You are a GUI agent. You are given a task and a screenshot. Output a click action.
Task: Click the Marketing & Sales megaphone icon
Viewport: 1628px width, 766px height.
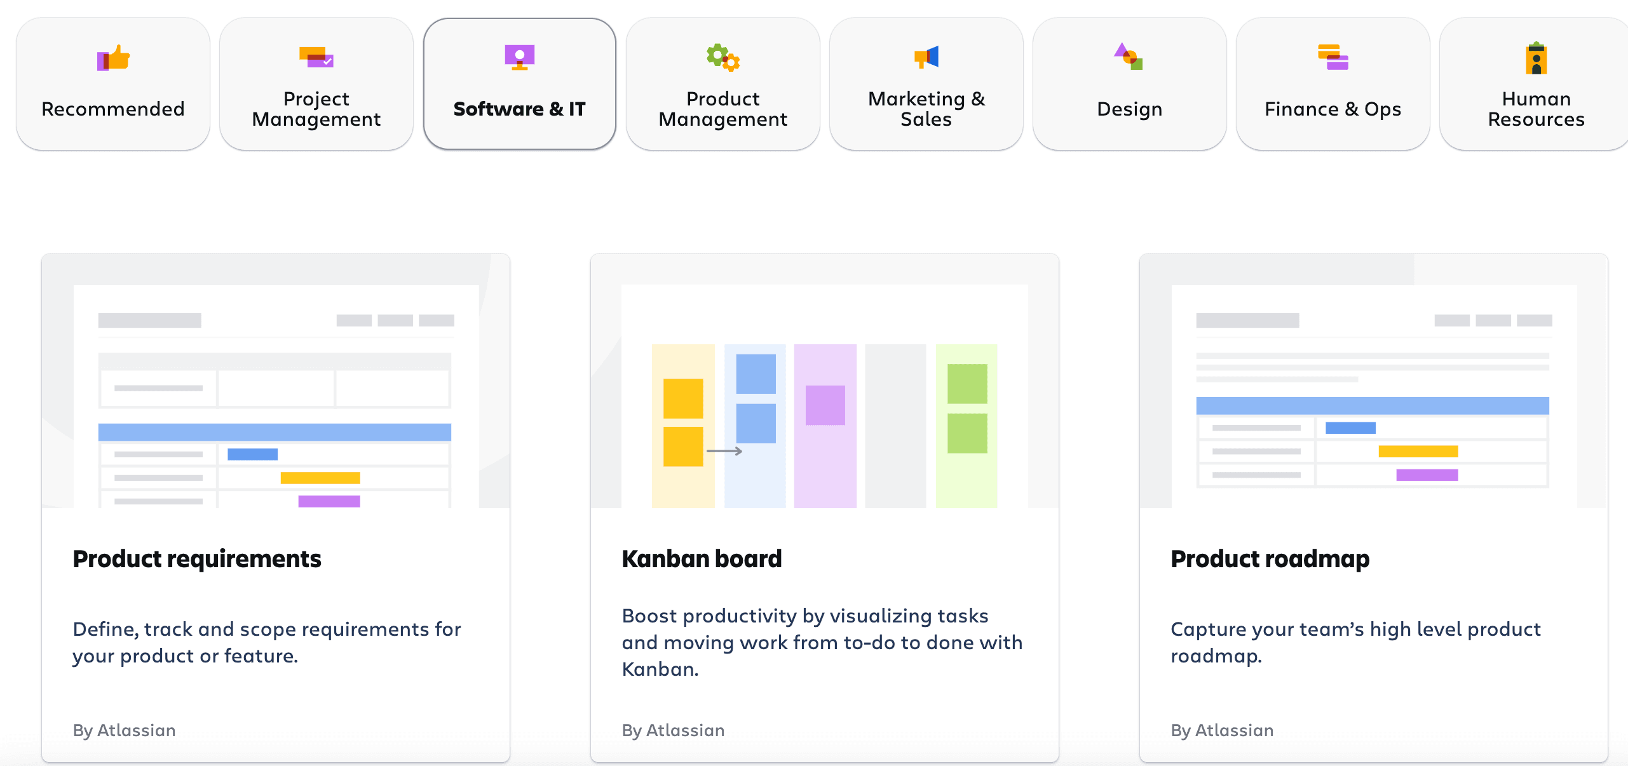[926, 57]
